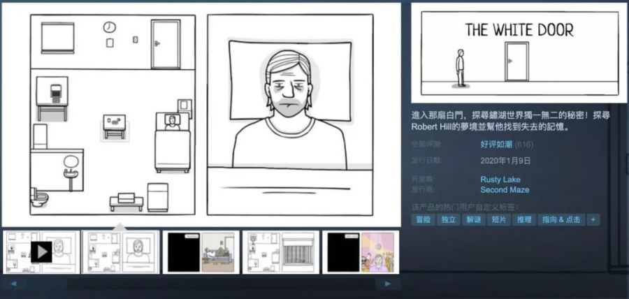
Task: Click the plus button to add tags
Action: pos(593,219)
